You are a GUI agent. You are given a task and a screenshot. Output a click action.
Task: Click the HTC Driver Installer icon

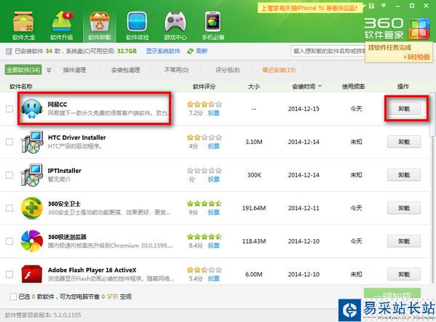tap(32, 142)
